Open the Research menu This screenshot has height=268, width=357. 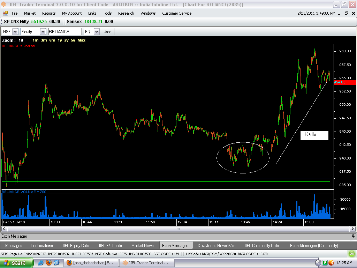click(126, 13)
